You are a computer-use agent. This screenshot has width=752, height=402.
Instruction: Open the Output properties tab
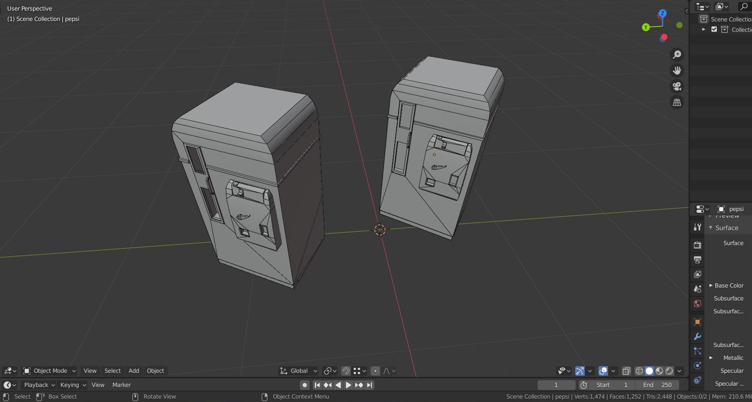698,259
